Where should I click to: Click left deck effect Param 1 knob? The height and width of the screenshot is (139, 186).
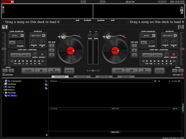click(34, 42)
